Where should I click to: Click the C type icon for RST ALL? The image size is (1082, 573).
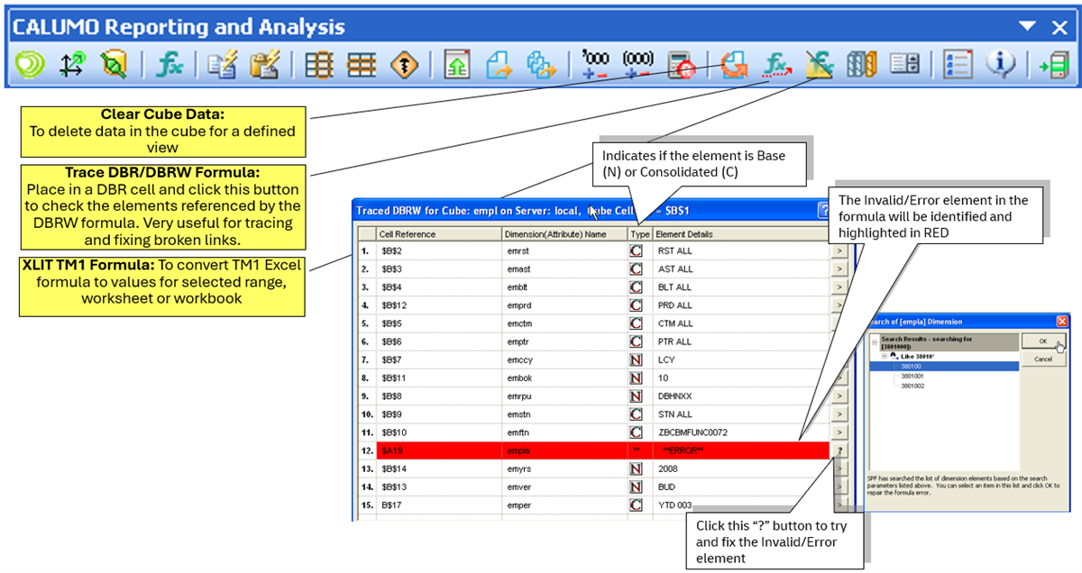[636, 250]
